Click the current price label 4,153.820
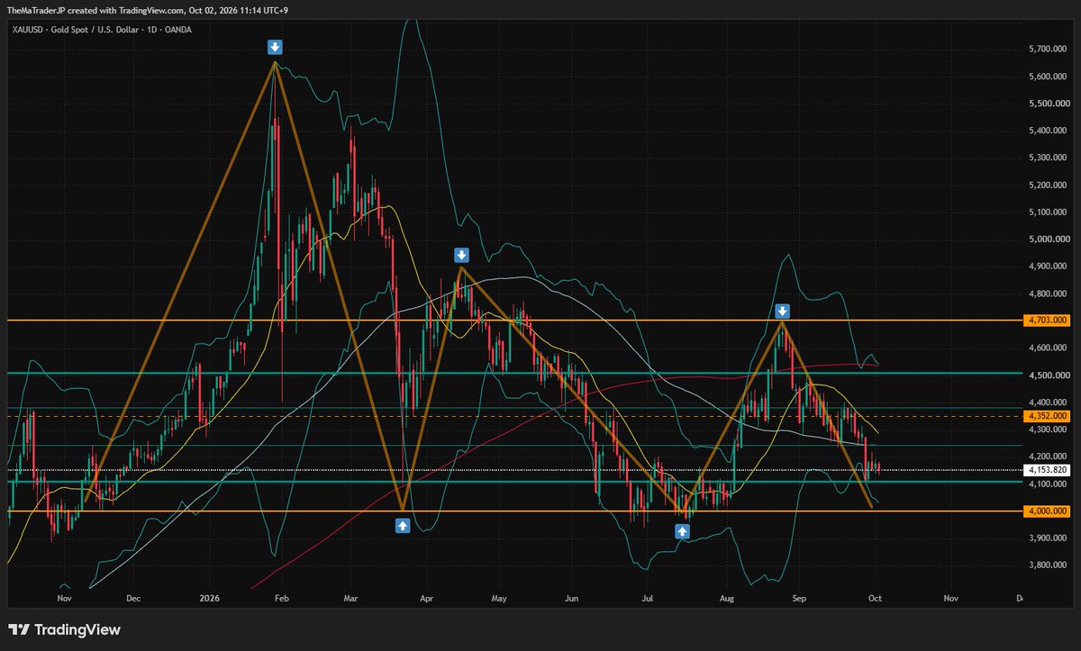The width and height of the screenshot is (1081, 651). tap(1047, 470)
